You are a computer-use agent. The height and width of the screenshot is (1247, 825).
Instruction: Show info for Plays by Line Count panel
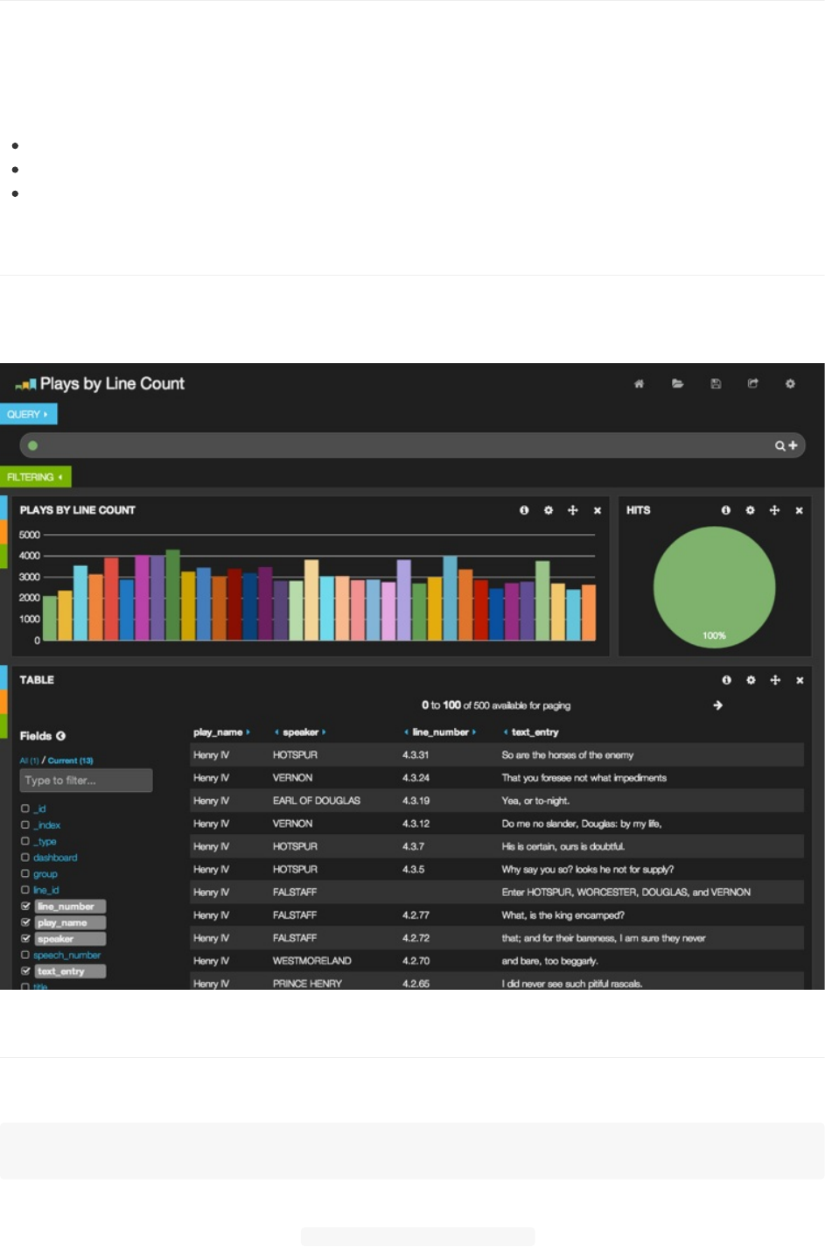pyautogui.click(x=524, y=510)
